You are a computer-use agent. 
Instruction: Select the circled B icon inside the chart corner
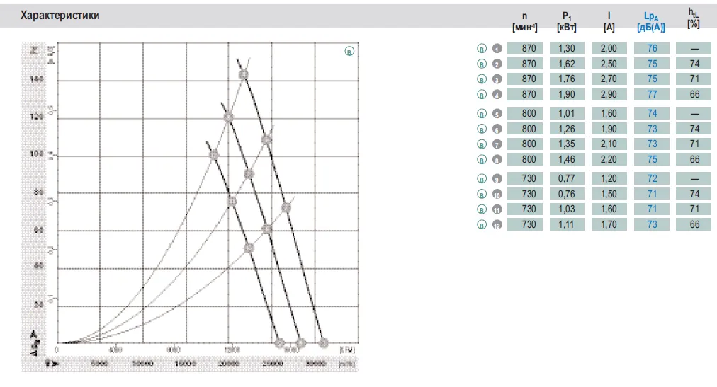(349, 52)
